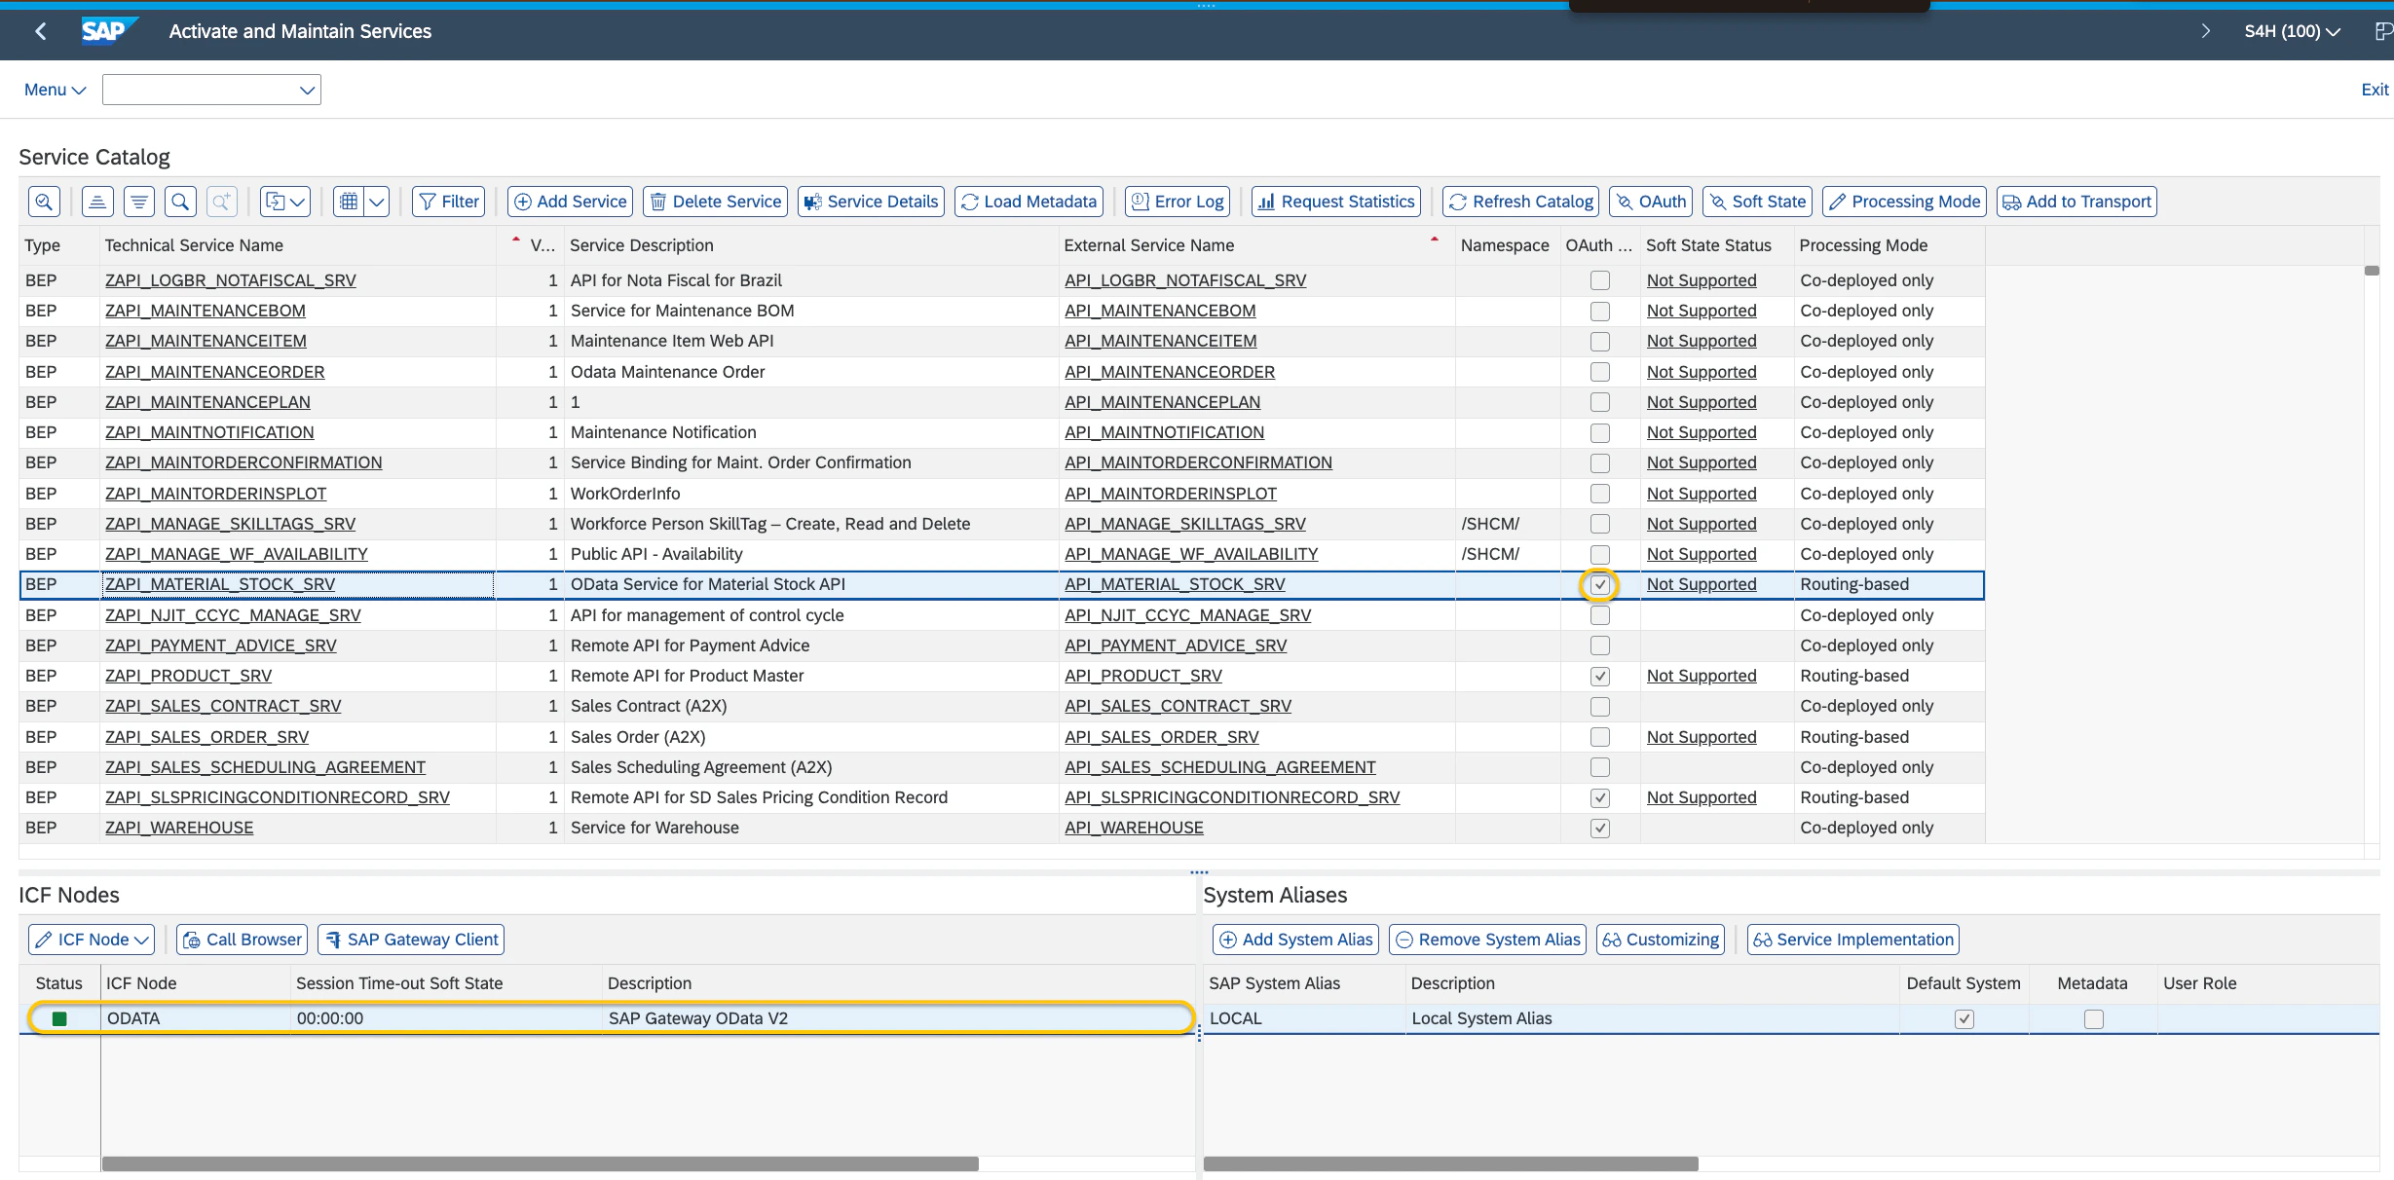Click the back arrow in header
The height and width of the screenshot is (1180, 2394).
coord(41,31)
